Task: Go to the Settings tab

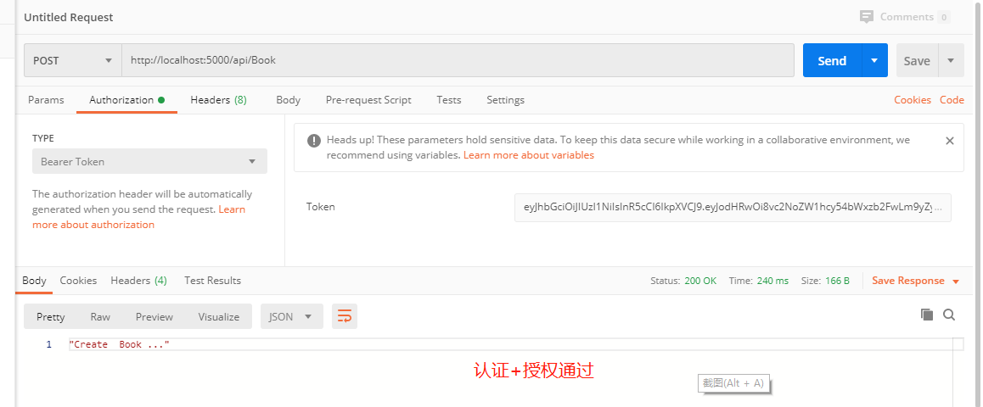Action: pos(505,99)
